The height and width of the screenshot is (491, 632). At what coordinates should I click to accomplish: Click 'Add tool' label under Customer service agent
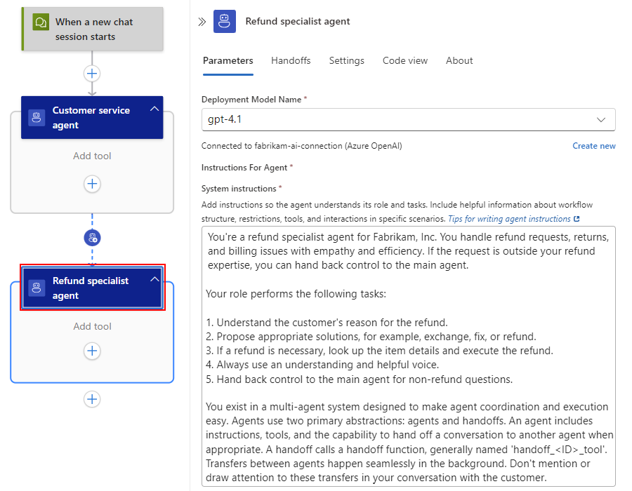click(92, 156)
